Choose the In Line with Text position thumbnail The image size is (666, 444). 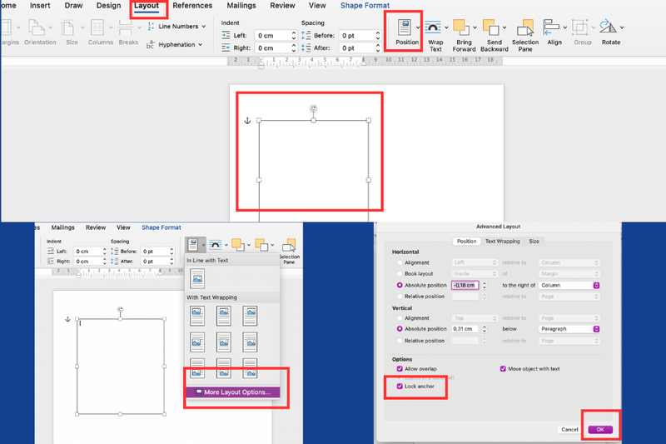[x=197, y=279]
